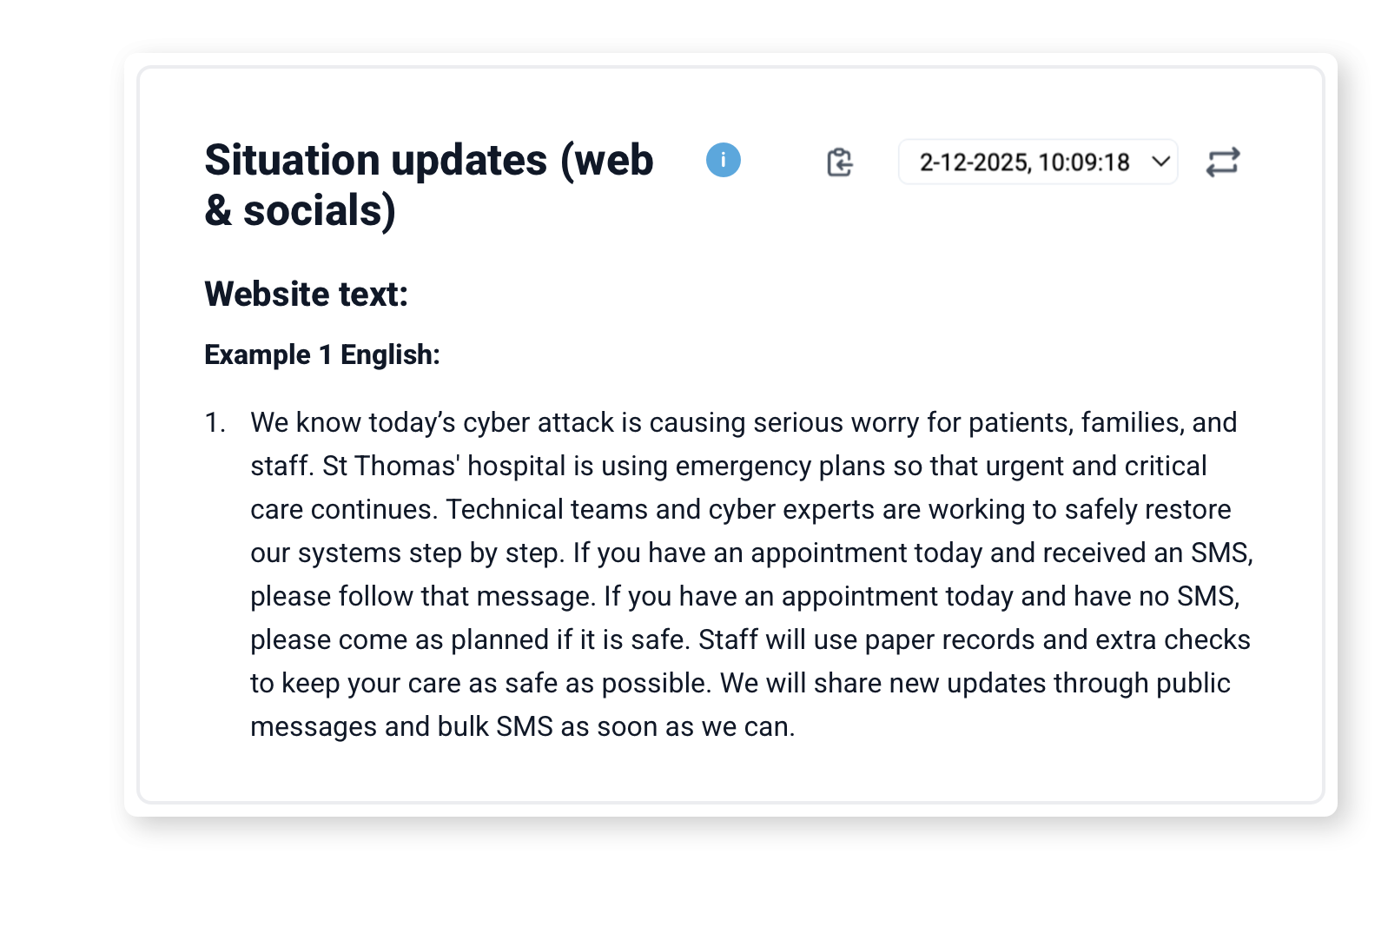The width and height of the screenshot is (1388, 927).
Task: Open the 2-12-2025, 10:09:18 version dropdown
Action: tap(1038, 162)
